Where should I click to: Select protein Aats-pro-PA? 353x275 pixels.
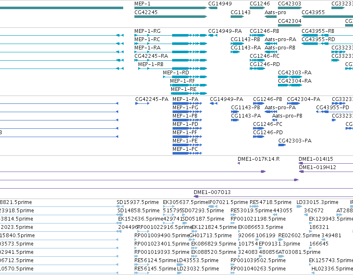click(x=280, y=108)
